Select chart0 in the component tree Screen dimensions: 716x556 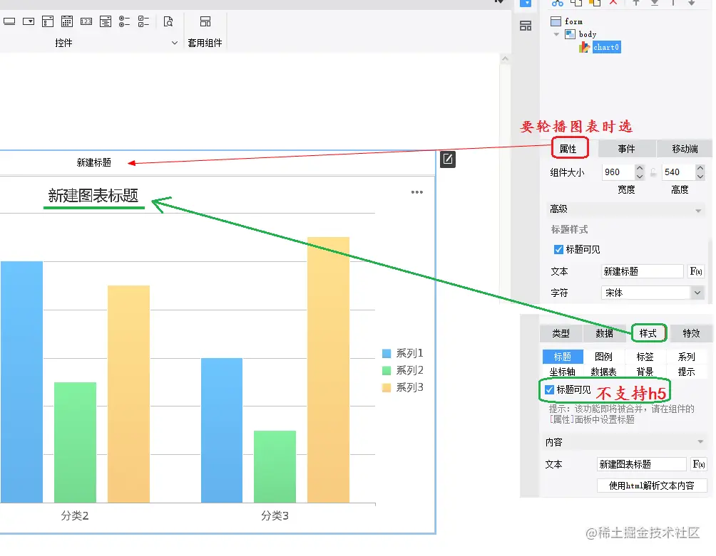[x=606, y=47]
